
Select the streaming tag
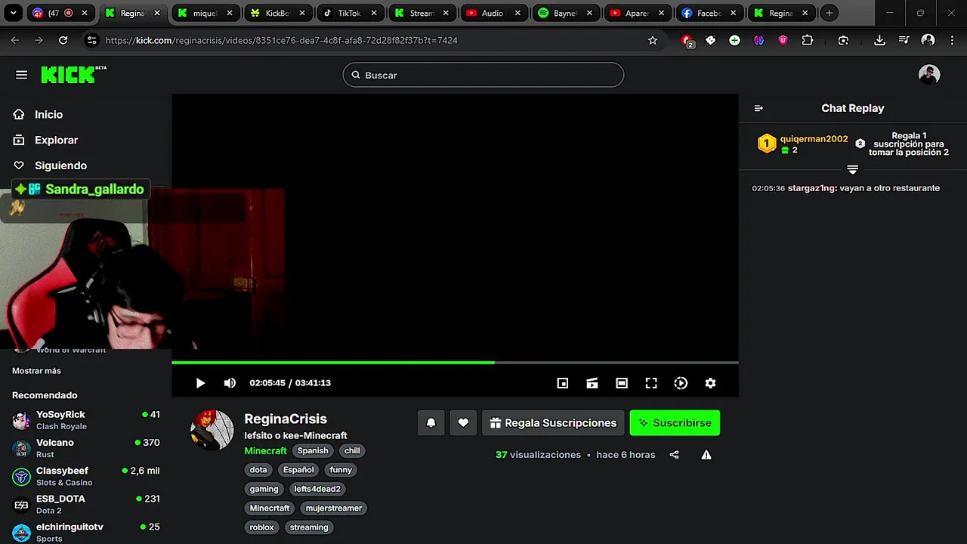(x=309, y=527)
